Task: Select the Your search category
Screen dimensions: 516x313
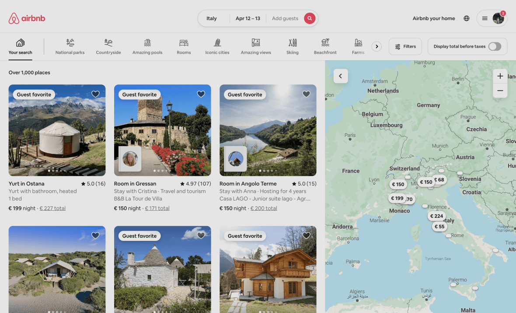Action: coord(21,46)
